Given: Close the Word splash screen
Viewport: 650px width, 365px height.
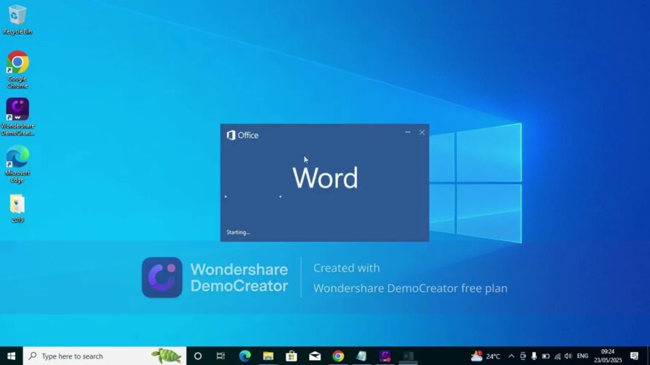Looking at the screenshot, I should tap(422, 132).
